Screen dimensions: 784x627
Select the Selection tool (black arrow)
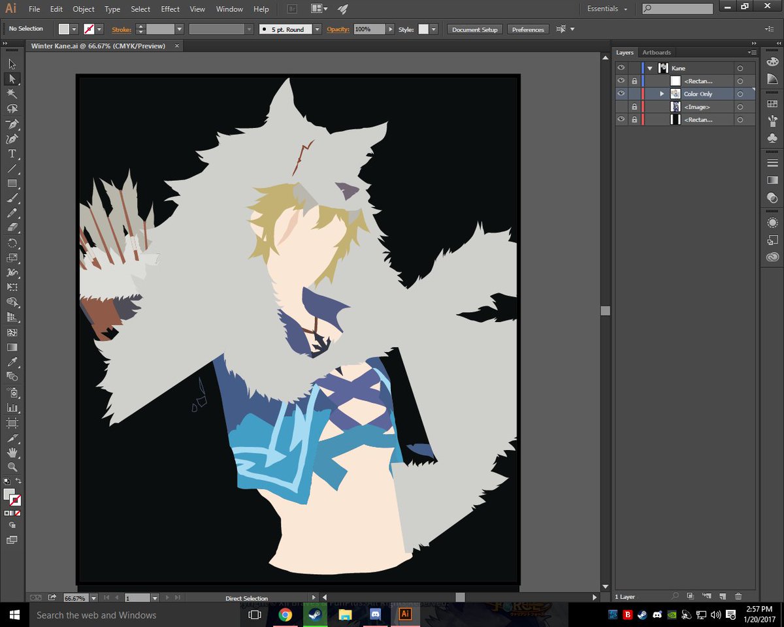click(12, 64)
